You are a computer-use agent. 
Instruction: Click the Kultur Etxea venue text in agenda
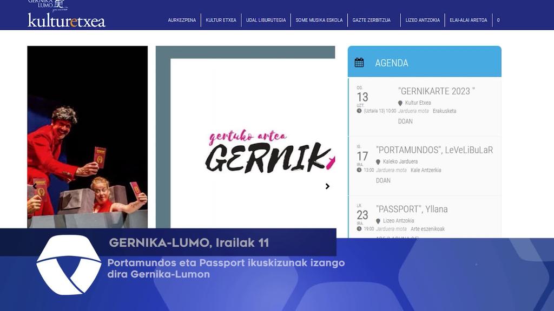[x=418, y=103]
